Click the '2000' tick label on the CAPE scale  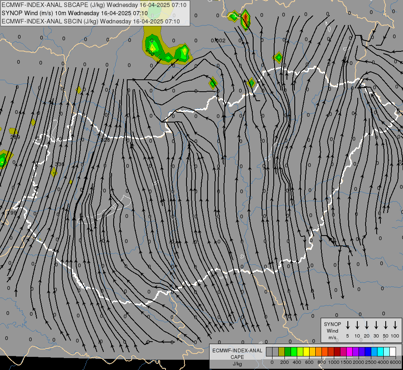coord(359,362)
